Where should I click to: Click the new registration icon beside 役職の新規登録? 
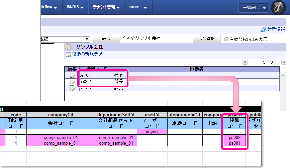point(68,54)
